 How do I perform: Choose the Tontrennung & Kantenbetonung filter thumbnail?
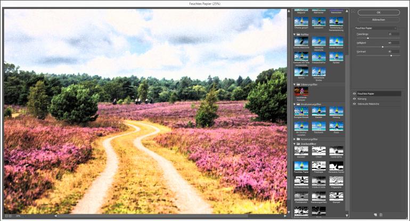point(337,21)
